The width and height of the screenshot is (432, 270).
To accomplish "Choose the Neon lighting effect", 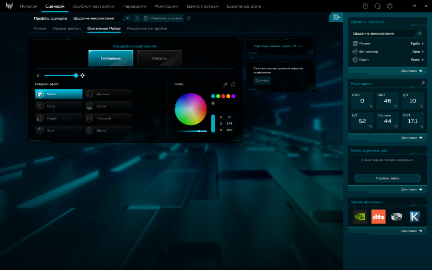I will coord(58,106).
